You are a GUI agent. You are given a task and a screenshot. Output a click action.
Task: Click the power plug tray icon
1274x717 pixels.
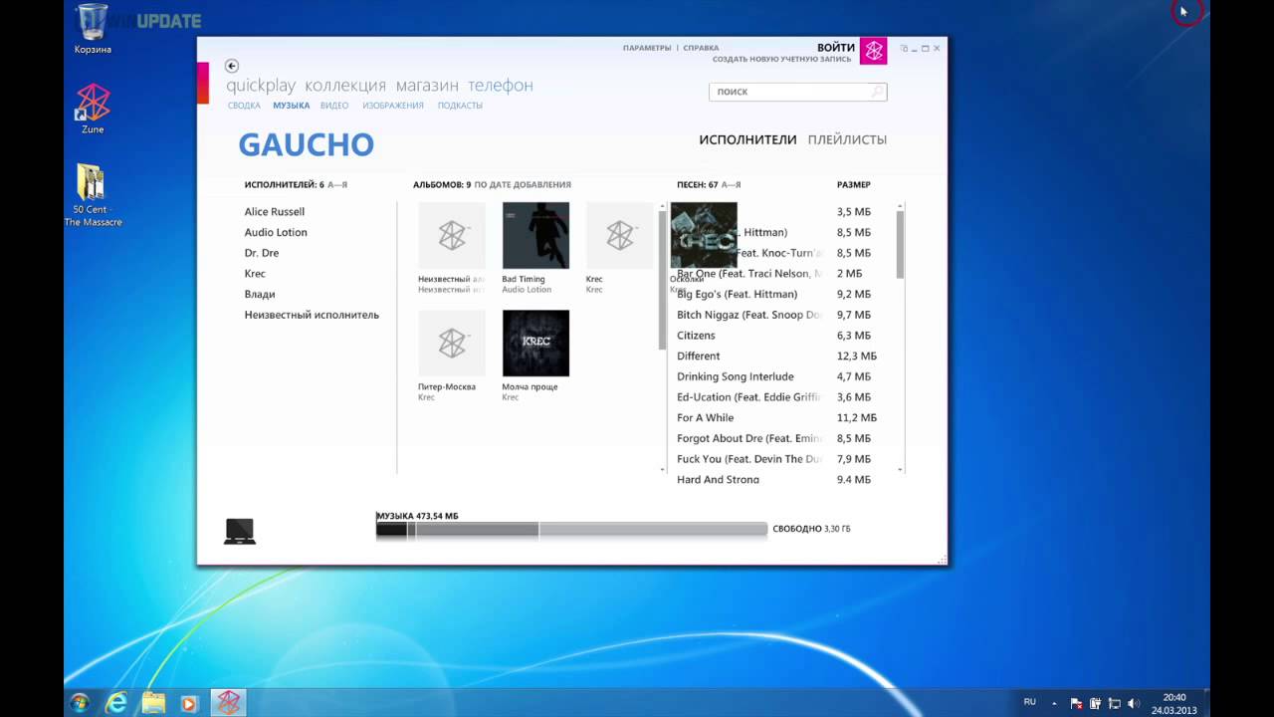pyautogui.click(x=1096, y=703)
